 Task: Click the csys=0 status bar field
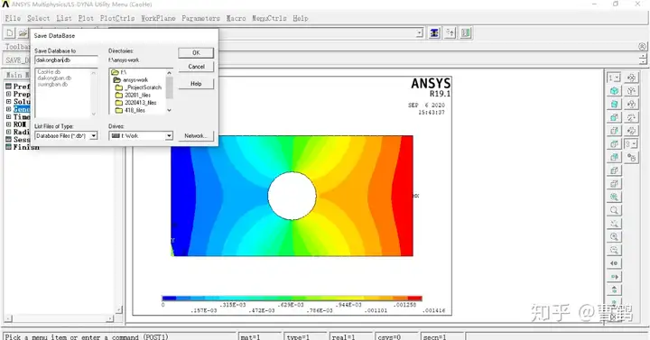click(396, 336)
